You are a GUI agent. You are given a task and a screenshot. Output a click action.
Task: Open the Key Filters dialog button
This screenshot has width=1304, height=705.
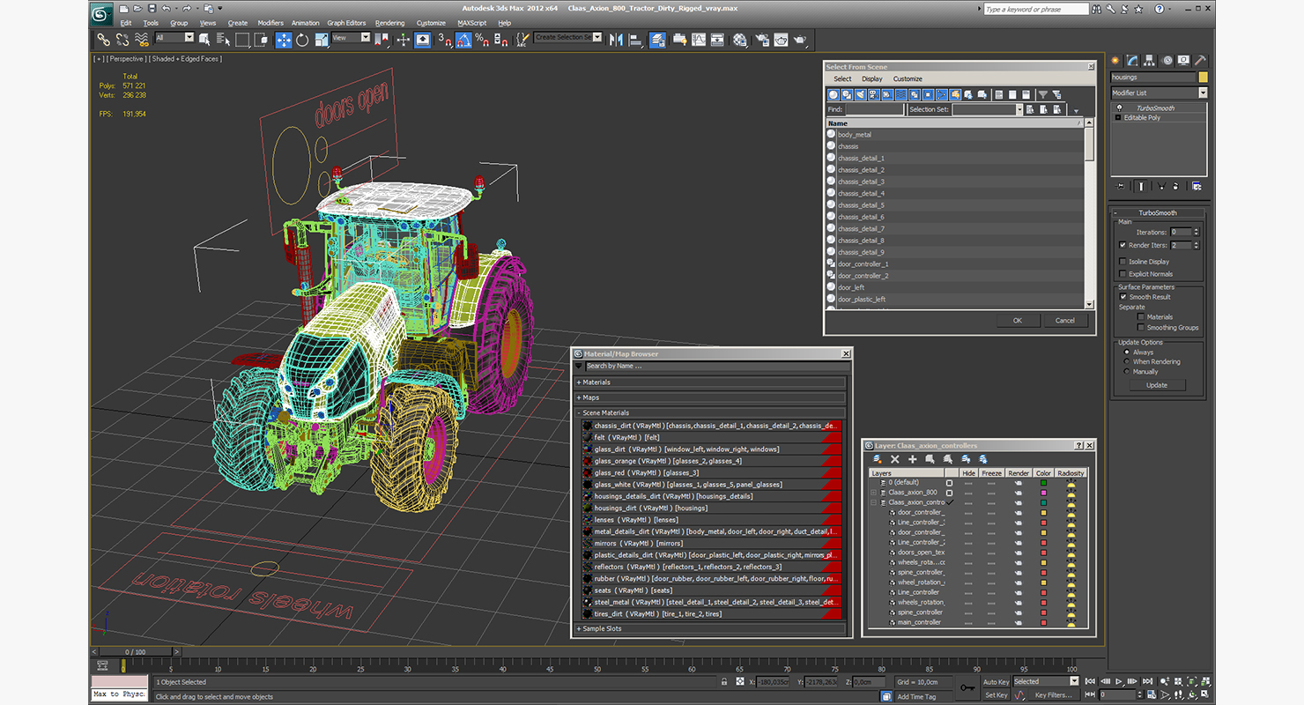[x=1053, y=695]
